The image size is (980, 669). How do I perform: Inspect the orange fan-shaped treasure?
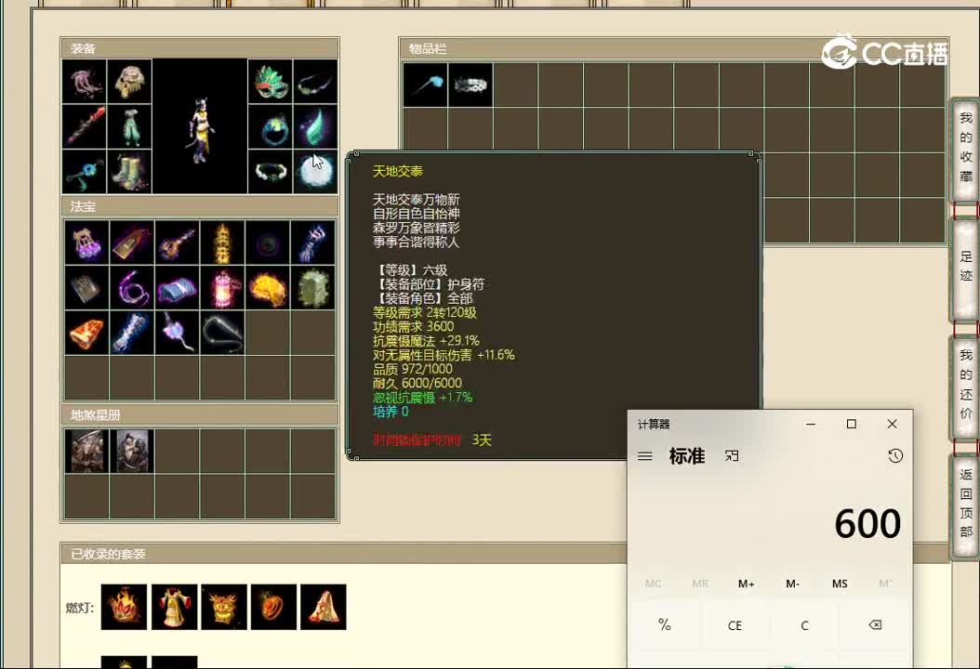[86, 333]
